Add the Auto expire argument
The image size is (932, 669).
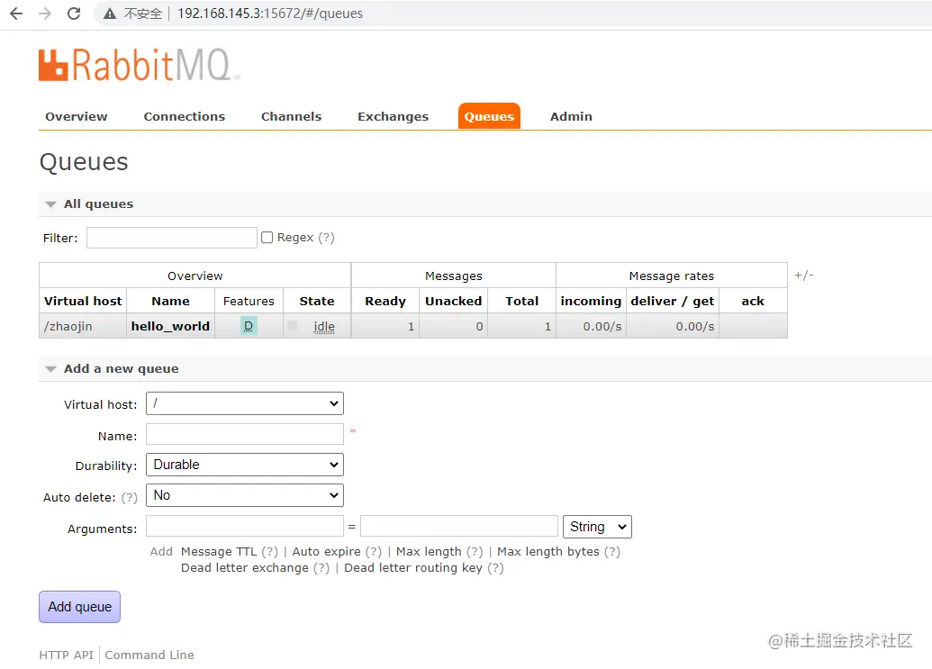(x=326, y=551)
